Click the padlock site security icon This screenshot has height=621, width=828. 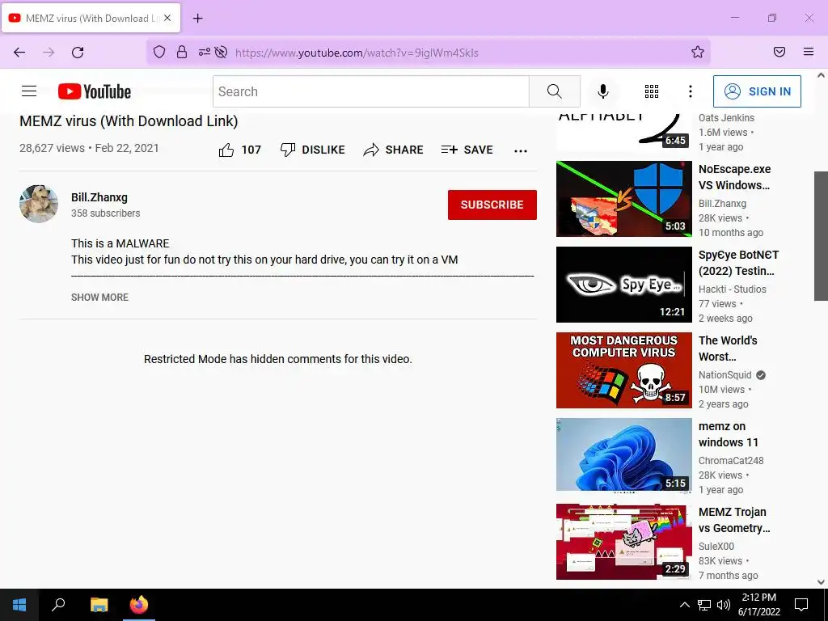pos(182,52)
